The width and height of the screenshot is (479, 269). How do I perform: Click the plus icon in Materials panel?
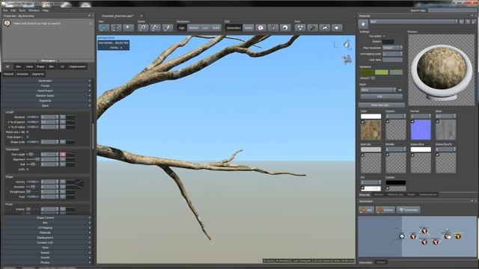click(363, 24)
